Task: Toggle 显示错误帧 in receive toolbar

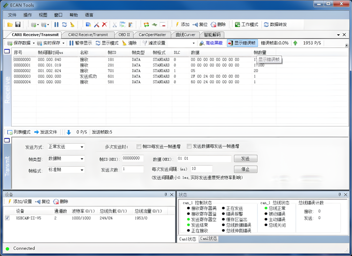Action: click(242, 43)
